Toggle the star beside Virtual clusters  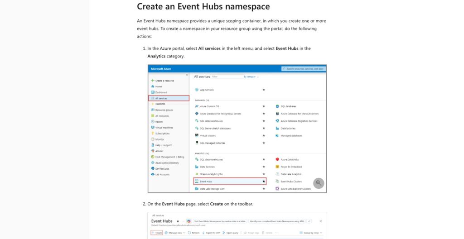point(264,135)
